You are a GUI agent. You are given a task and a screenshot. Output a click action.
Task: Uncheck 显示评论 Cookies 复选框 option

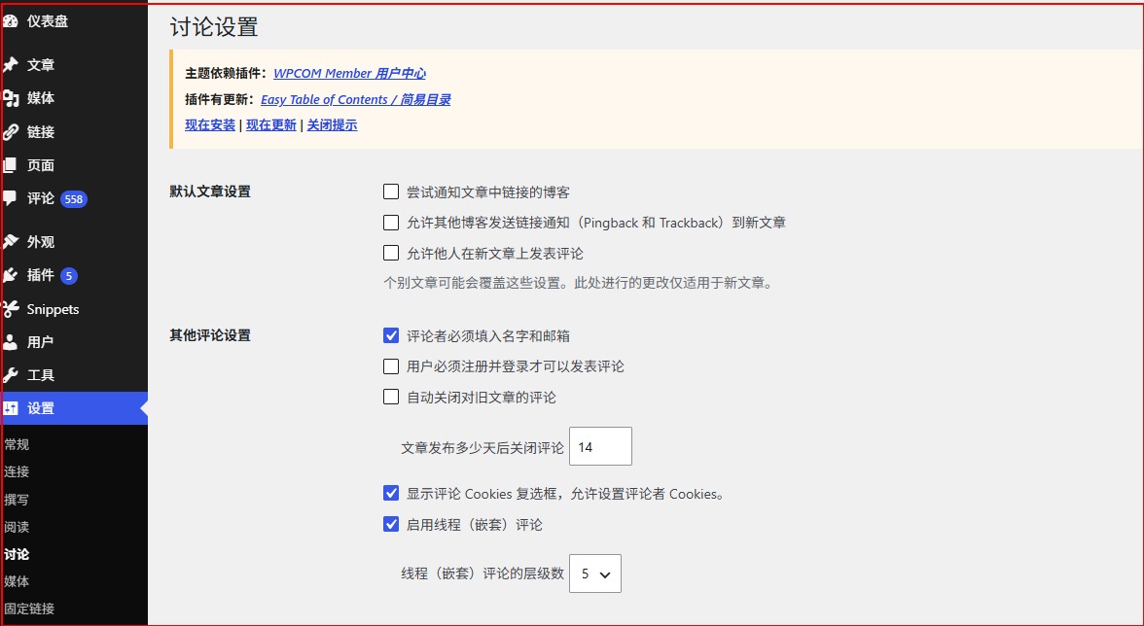coord(391,494)
